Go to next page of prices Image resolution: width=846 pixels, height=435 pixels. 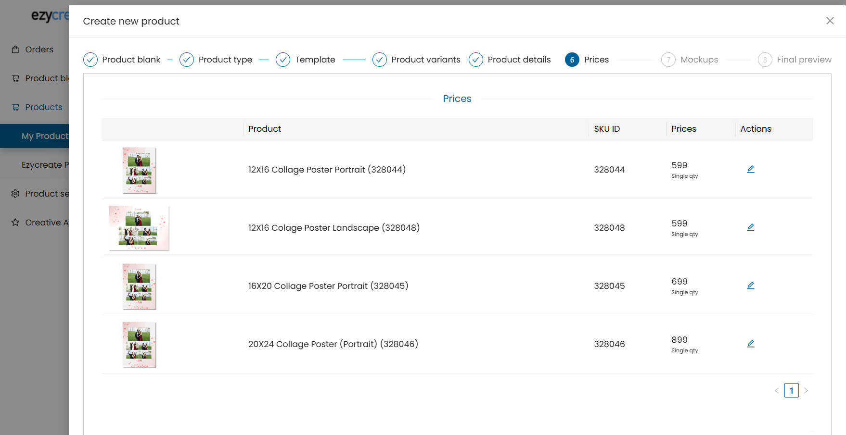(x=806, y=390)
